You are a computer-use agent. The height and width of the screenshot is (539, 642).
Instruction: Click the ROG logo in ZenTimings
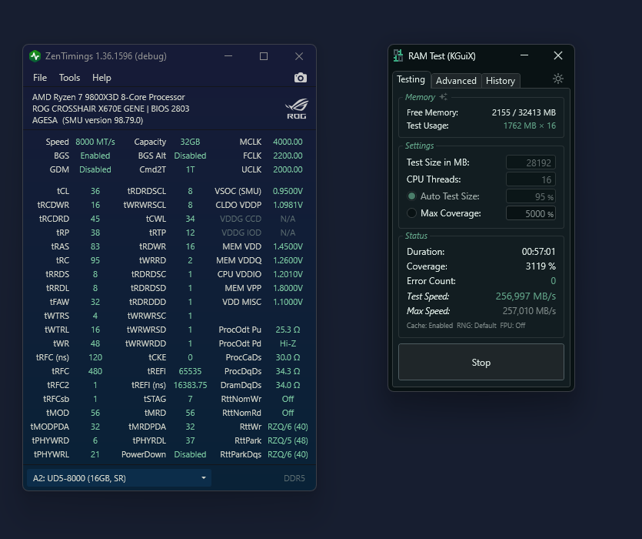[296, 109]
